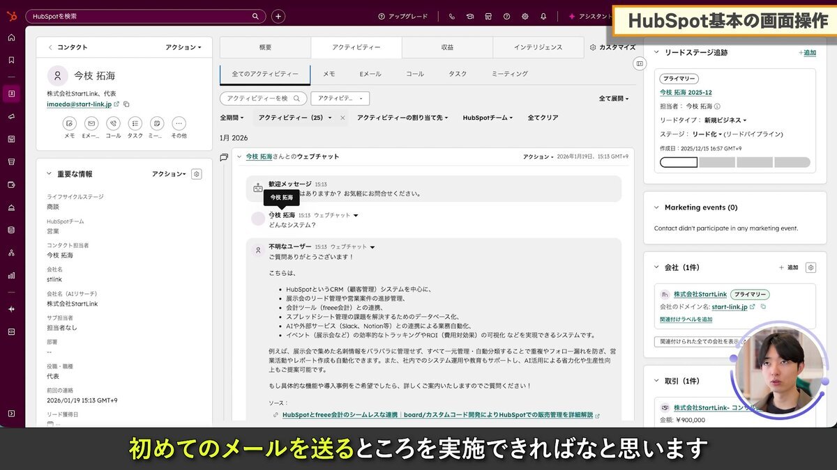Open the HubSpotチーム filter dropdown
The height and width of the screenshot is (470, 837).
pyautogui.click(x=487, y=118)
